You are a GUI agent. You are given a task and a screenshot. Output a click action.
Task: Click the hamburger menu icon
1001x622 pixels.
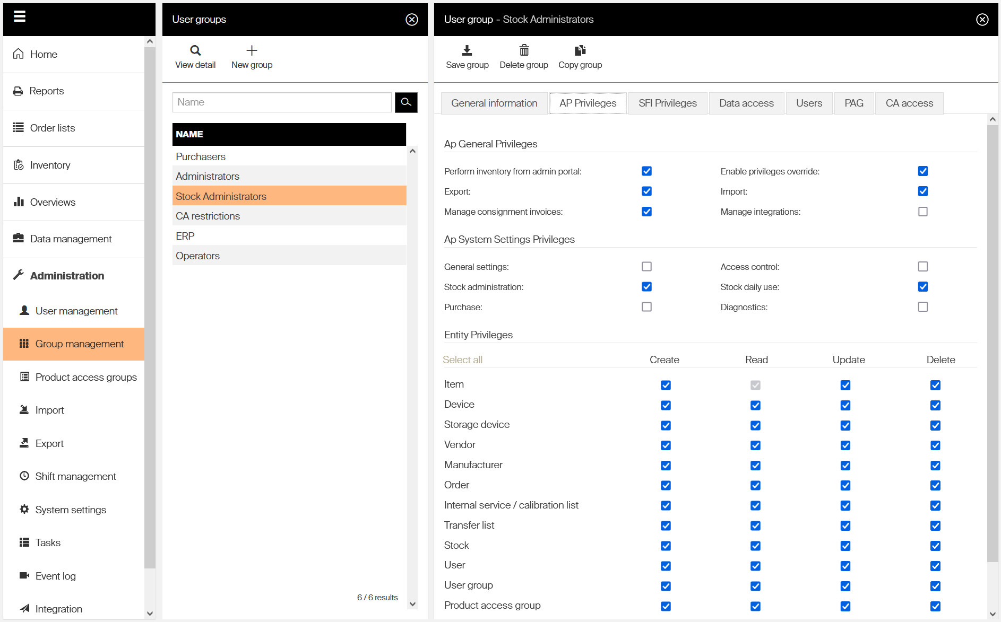(20, 17)
